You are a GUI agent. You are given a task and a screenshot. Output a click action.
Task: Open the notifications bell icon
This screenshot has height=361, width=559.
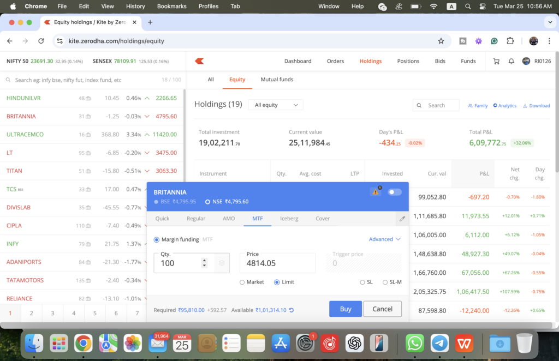tap(511, 61)
